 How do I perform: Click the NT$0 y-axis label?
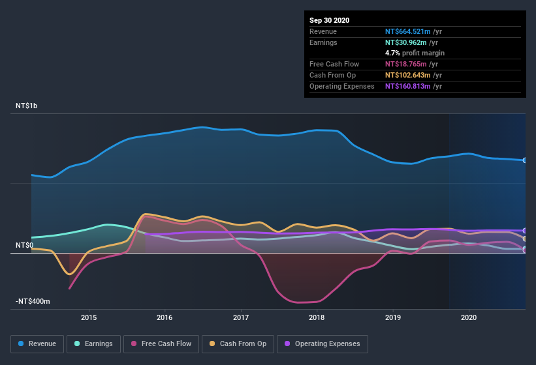pyautogui.click(x=25, y=245)
